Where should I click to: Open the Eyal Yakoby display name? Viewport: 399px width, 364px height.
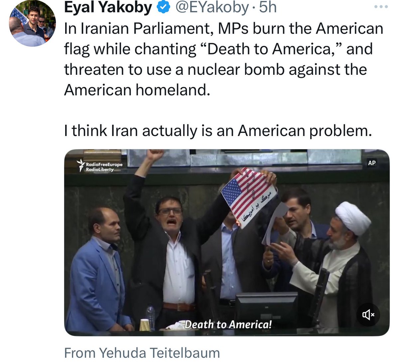108,7
